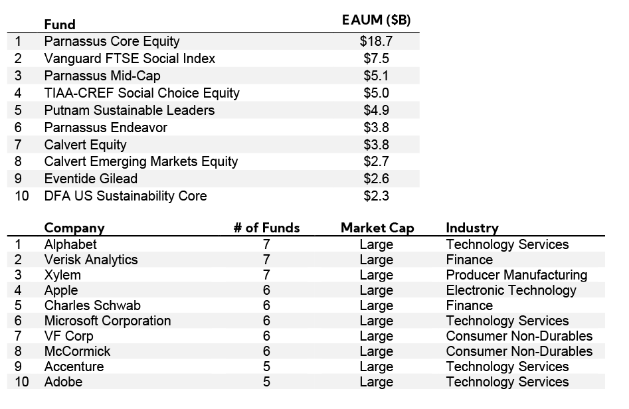This screenshot has height=409, width=629.
Task: Select the Producer Manufacturing industry cell
Action: point(516,275)
